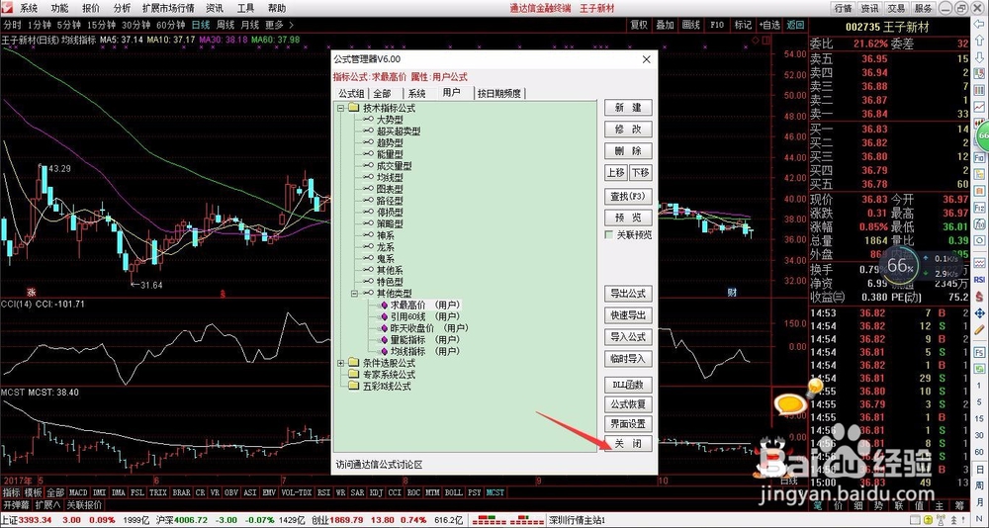Viewport: 989px width, 528px height.
Task: Click 下移 button
Action: pos(640,172)
